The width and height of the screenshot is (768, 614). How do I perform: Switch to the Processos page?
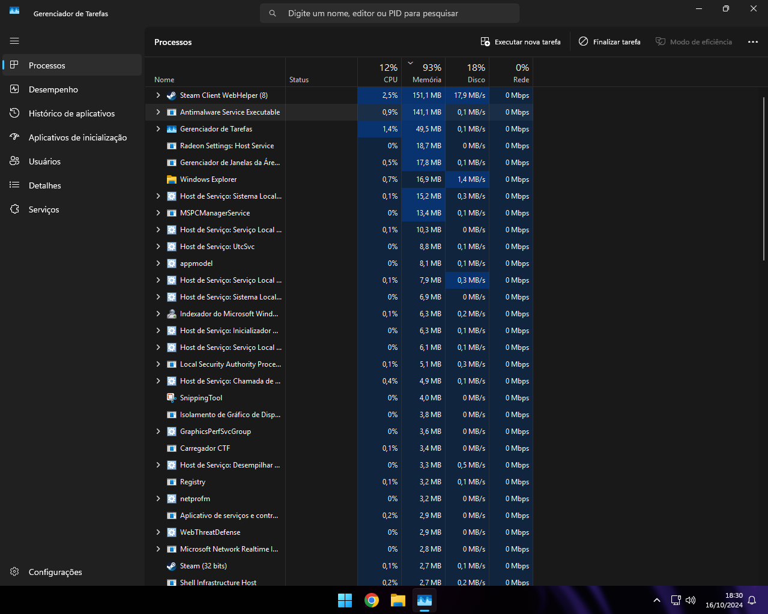click(x=72, y=65)
